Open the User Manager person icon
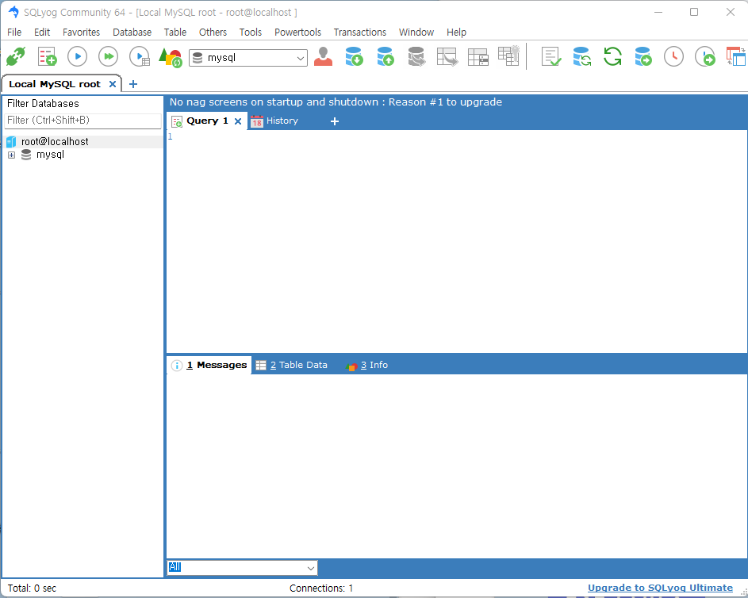 pyautogui.click(x=323, y=57)
